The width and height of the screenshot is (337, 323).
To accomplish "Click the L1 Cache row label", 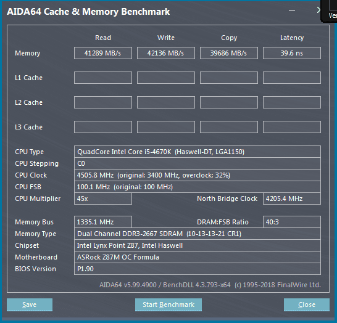I will coord(28,78).
